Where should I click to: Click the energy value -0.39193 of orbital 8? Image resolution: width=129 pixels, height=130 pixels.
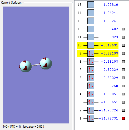(x=110, y=62)
